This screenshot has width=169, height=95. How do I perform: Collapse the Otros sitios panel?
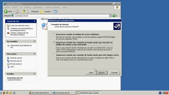[34, 54]
